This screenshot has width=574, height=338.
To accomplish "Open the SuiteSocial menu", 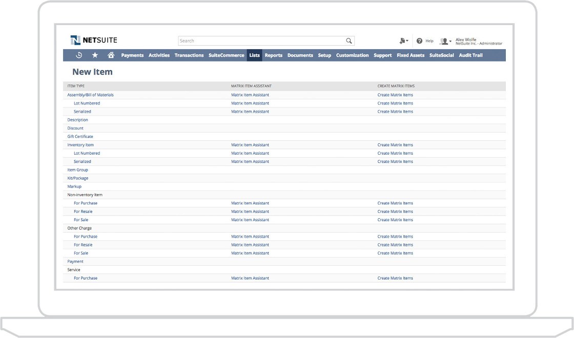I will tap(441, 55).
